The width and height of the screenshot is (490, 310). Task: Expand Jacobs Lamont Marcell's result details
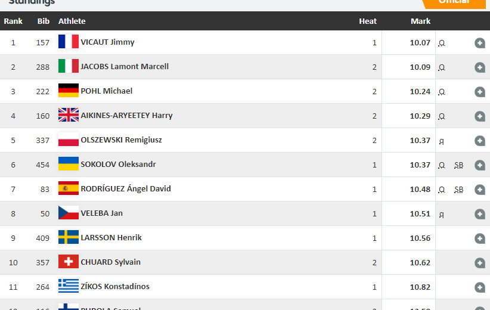(x=480, y=67)
